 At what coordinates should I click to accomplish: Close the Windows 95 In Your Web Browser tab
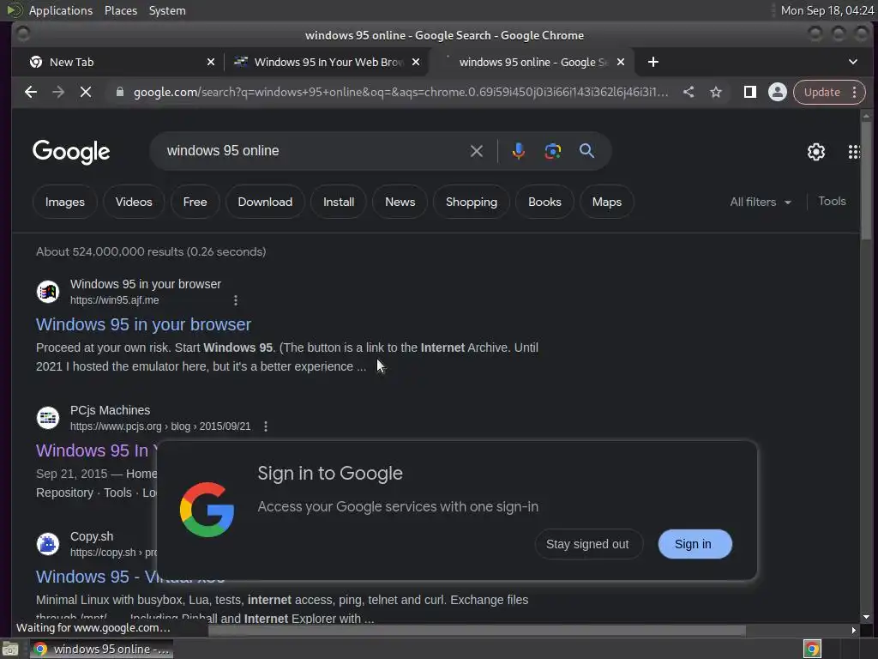416,62
